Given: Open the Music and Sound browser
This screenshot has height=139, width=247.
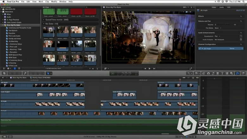Looking at the screenshot, I should coord(213,73).
